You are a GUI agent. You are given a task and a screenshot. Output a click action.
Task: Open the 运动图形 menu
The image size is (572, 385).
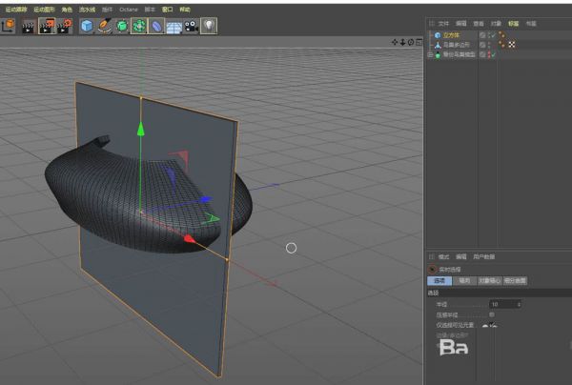click(x=44, y=10)
